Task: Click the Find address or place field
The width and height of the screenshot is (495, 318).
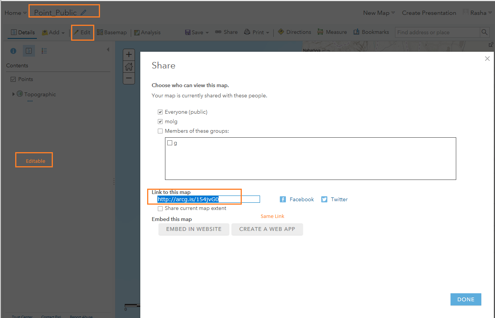Action: point(437,32)
